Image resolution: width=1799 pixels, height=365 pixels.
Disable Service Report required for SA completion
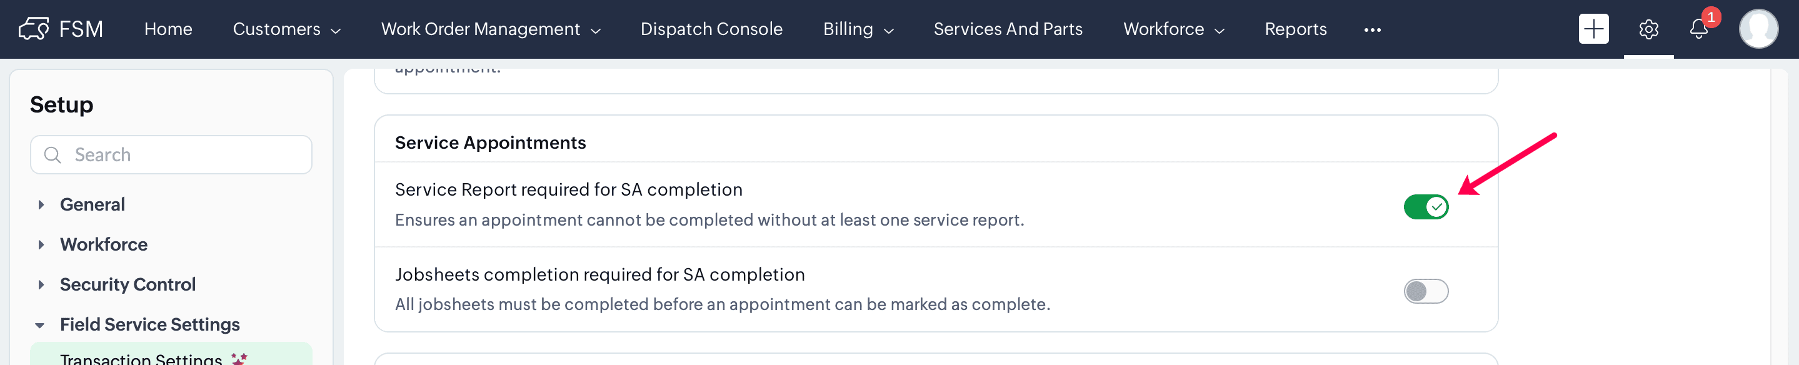pos(1425,207)
